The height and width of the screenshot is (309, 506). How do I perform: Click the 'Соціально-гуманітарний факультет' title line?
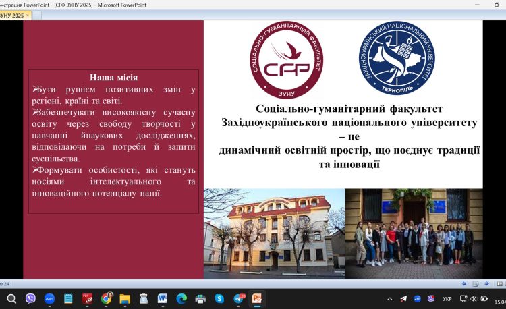point(349,109)
